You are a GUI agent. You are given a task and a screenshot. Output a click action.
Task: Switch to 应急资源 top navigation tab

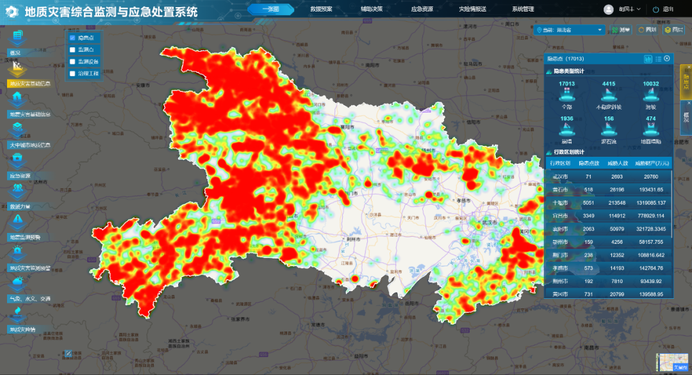click(x=422, y=9)
